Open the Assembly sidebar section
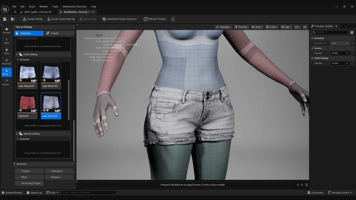 coord(7,82)
